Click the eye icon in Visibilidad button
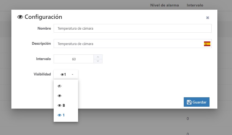Viewport: 232px width, 135px height. [62, 74]
